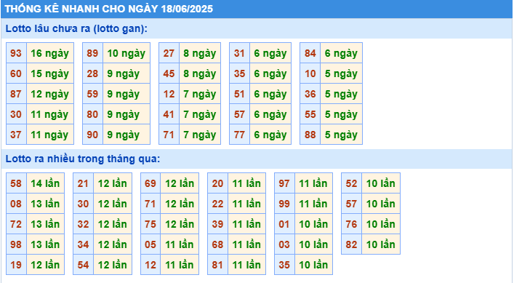The width and height of the screenshot is (514, 283).
Task: Select the 'Lotto ra nhiều trong tháng qua:' heading
Action: (x=83, y=159)
